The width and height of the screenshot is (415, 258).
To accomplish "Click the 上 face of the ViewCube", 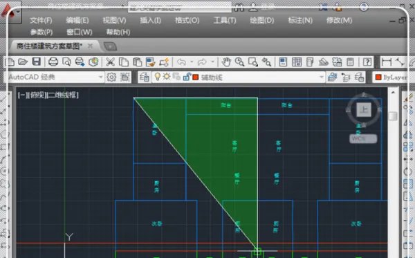I will tap(364, 110).
